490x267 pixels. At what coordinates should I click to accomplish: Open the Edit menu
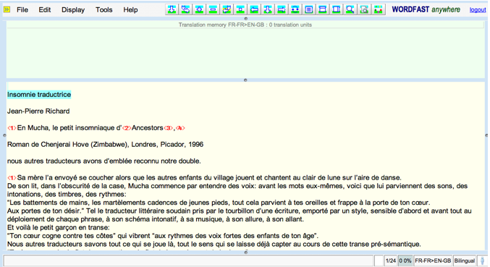tap(45, 10)
